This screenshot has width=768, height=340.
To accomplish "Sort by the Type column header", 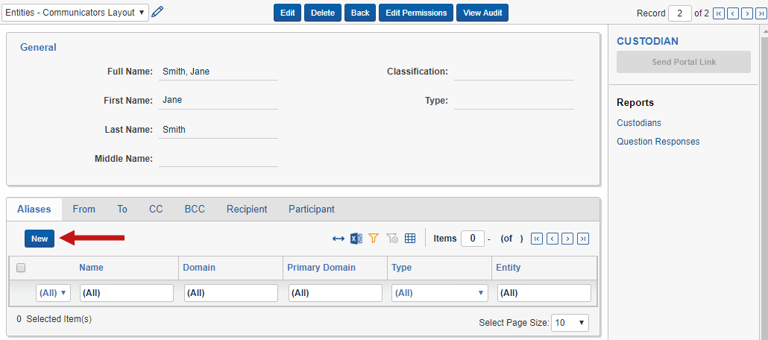I will pos(402,268).
